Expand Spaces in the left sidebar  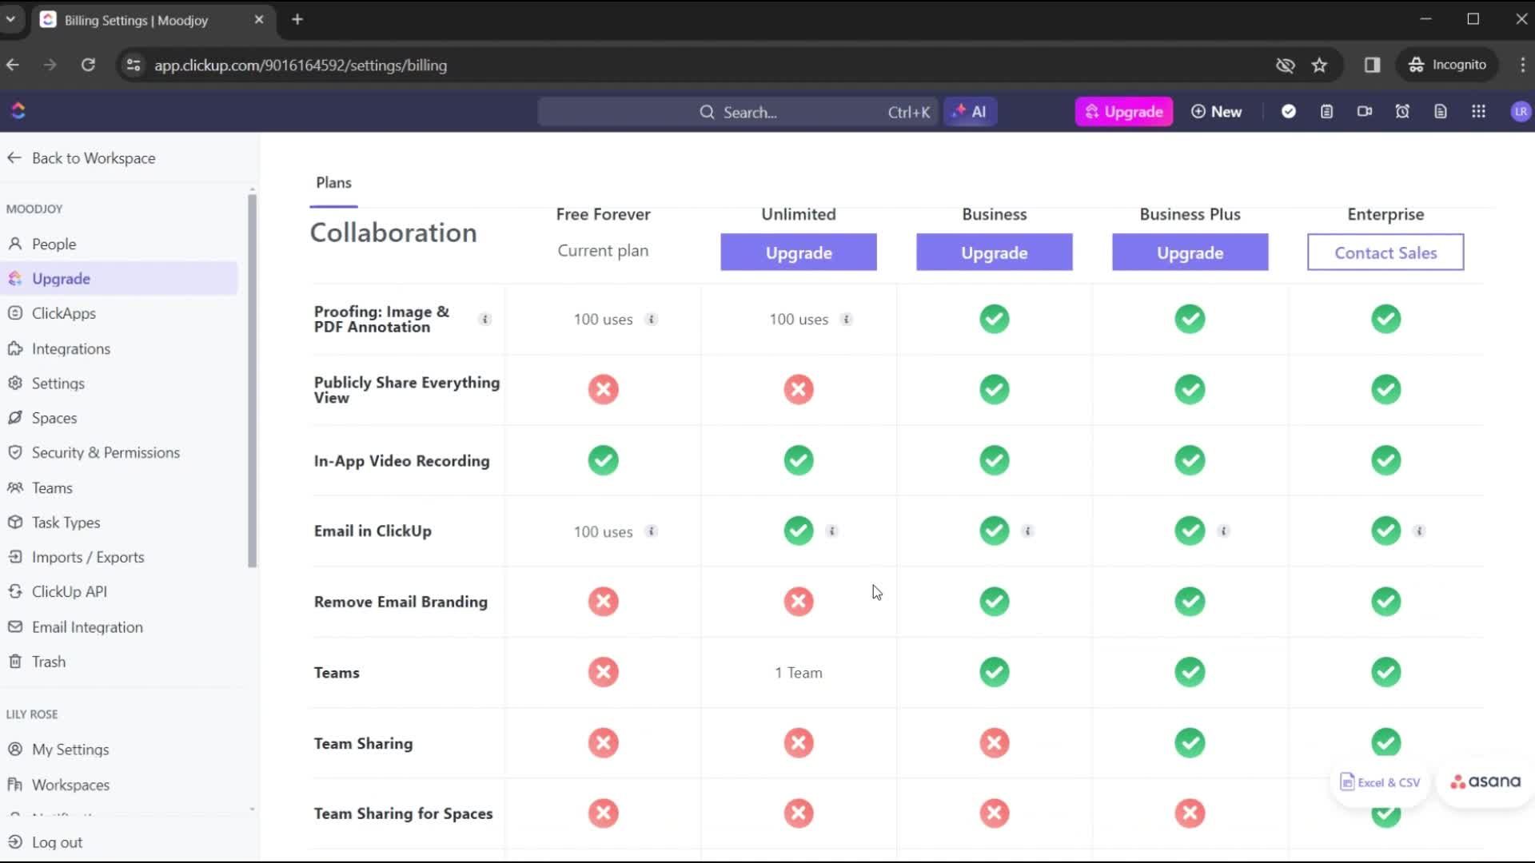(55, 417)
